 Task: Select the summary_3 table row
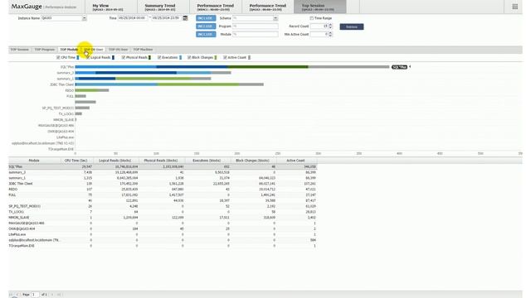pos(163,172)
